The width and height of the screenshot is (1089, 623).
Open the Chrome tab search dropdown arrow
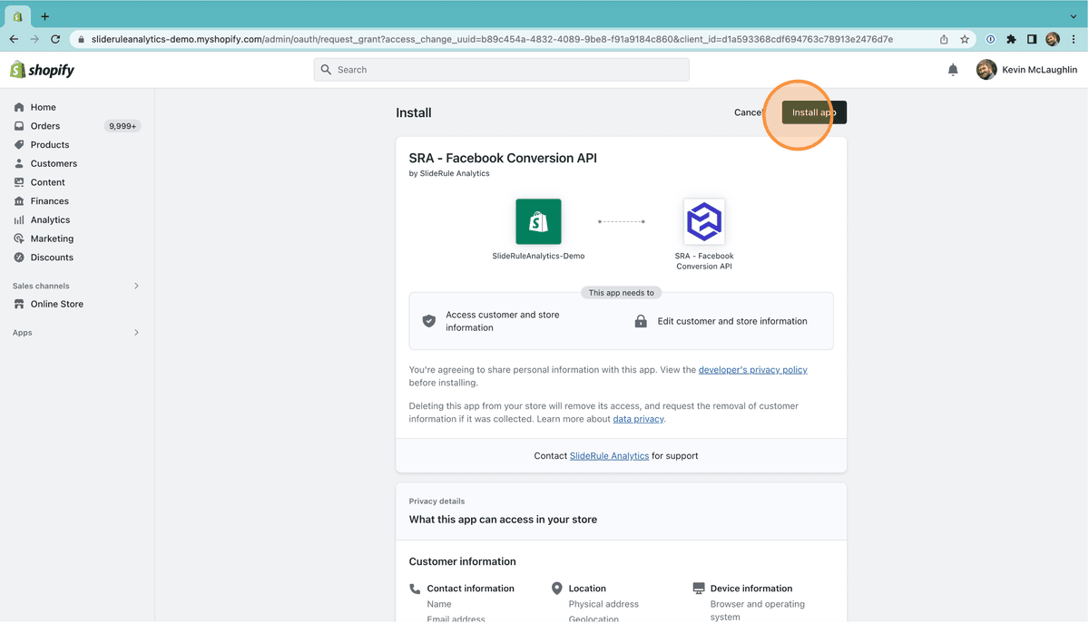(1074, 16)
